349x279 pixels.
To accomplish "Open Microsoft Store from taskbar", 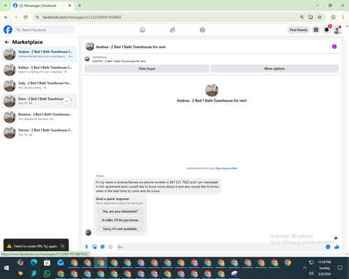I will (x=47, y=262).
